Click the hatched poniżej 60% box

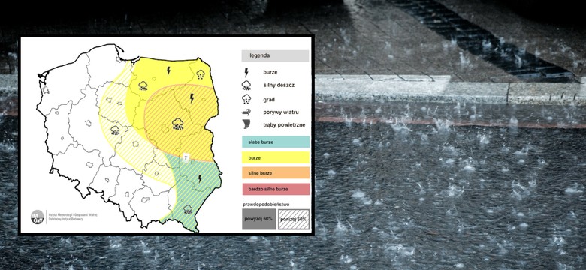[x=293, y=219]
